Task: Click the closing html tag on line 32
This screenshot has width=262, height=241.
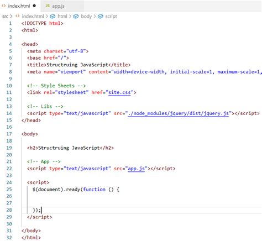Action: click(31, 238)
